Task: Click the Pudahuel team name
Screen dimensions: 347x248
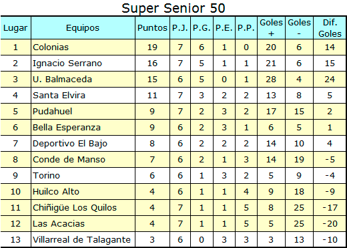Action: tap(52, 112)
